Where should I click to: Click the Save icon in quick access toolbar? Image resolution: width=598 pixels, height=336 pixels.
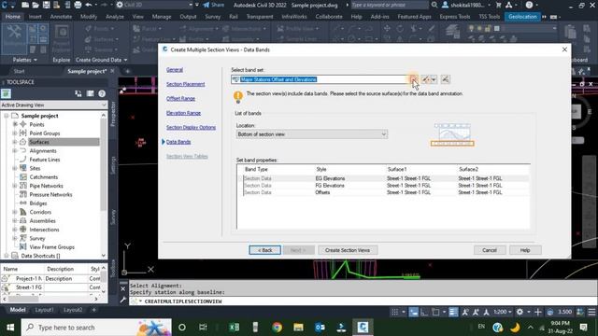46,5
